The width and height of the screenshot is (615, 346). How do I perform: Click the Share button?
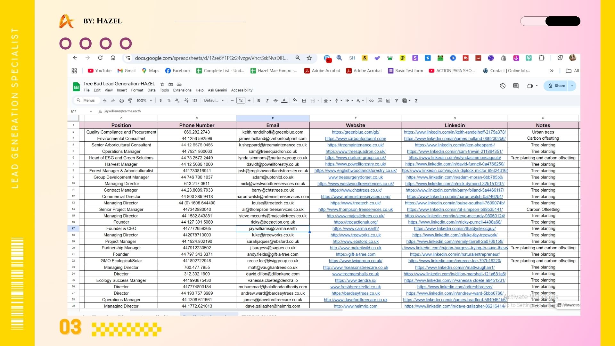(557, 86)
